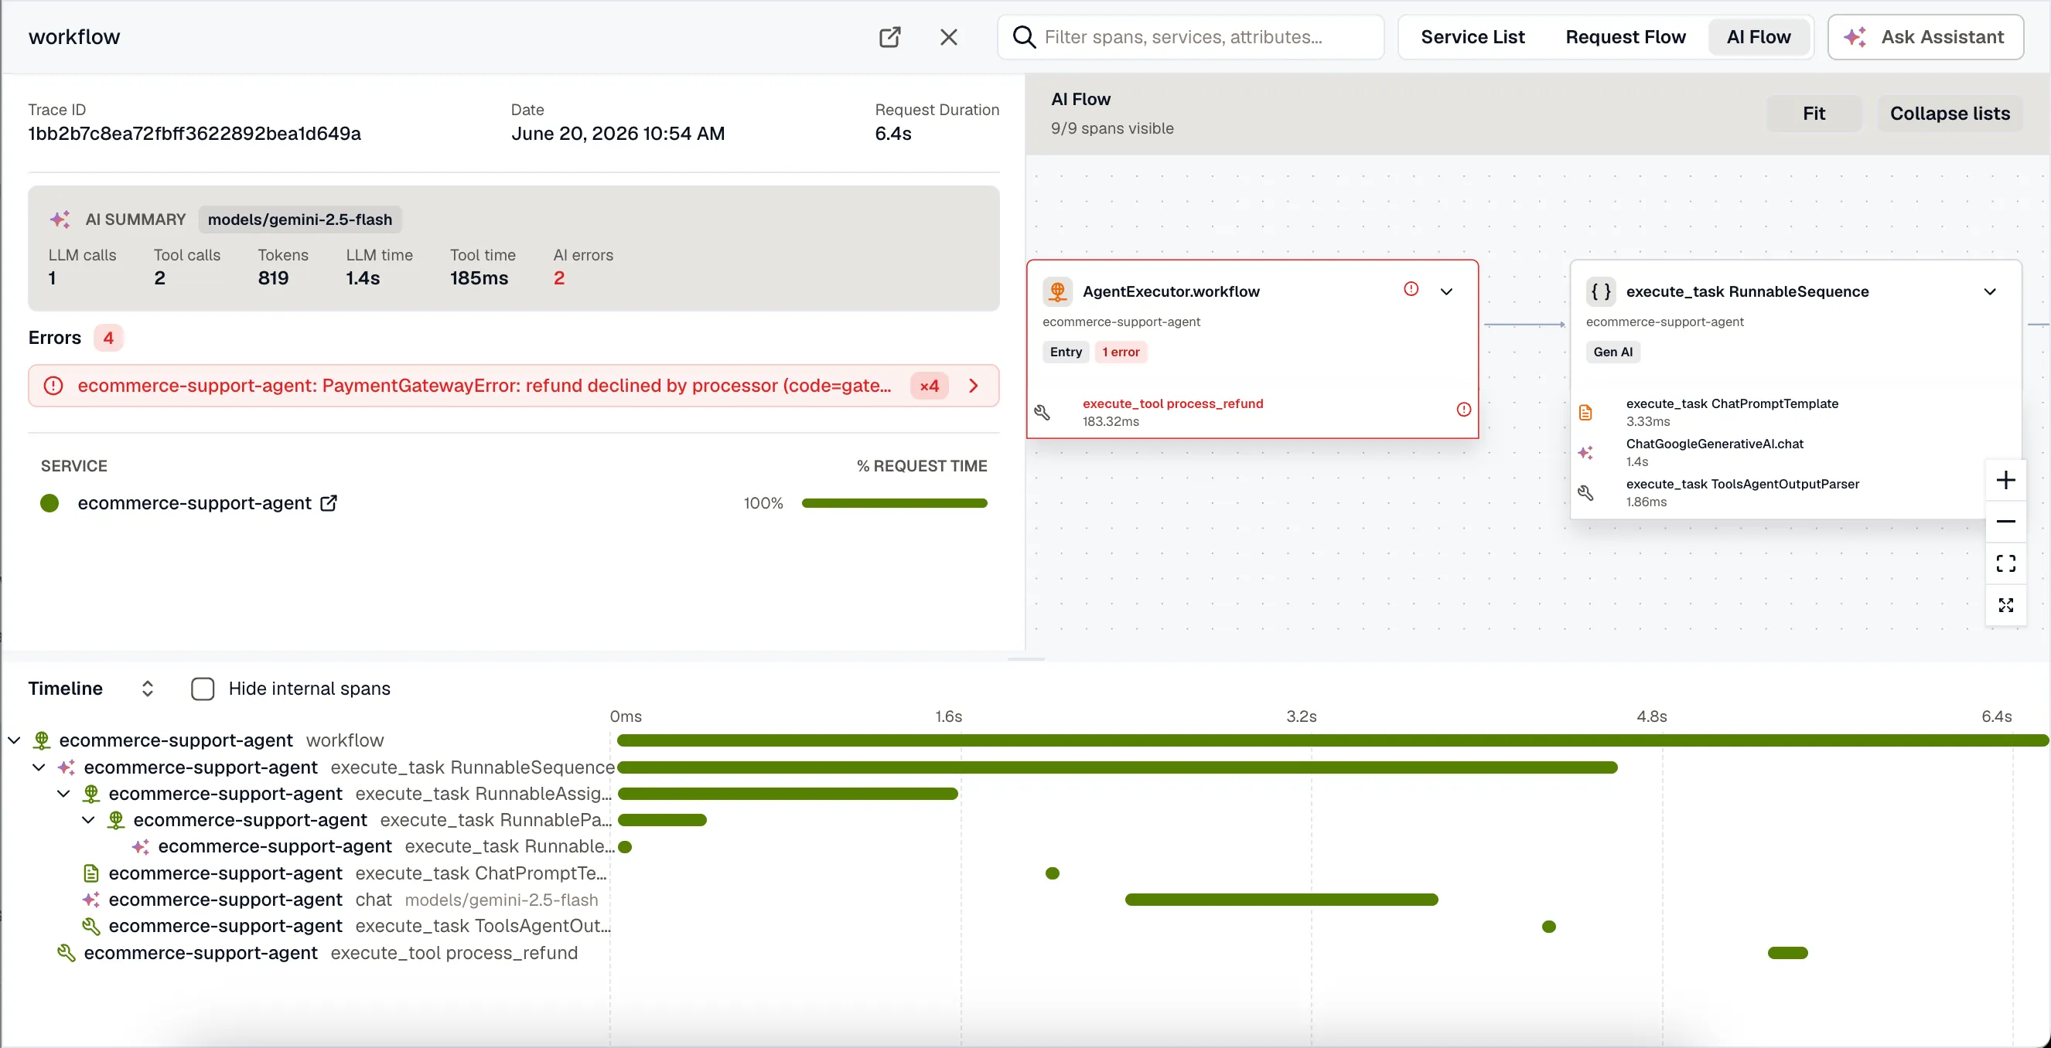Click the sparkle icon on the chat models/gemini-2.5-flash row

coord(90,899)
